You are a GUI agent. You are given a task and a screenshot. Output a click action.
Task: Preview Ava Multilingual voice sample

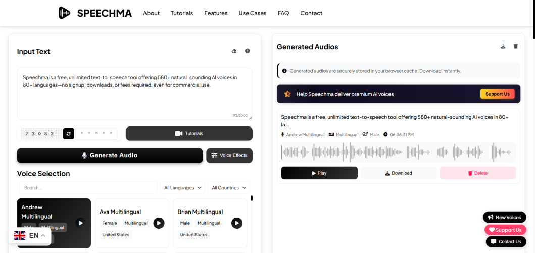click(159, 223)
